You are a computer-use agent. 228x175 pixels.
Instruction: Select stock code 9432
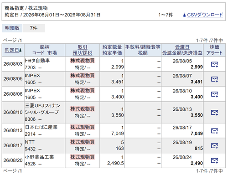click(x=30, y=149)
